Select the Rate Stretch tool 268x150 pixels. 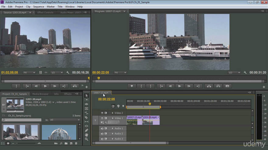coord(86,113)
